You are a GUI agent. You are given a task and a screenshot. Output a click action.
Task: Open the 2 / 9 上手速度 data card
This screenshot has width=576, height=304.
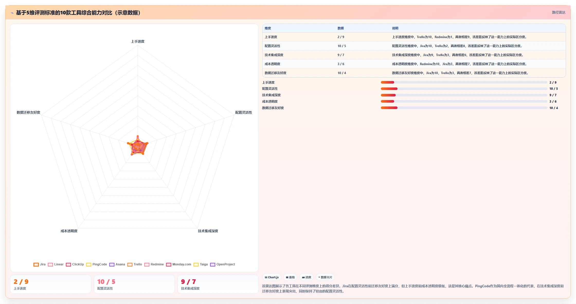pos(51,284)
